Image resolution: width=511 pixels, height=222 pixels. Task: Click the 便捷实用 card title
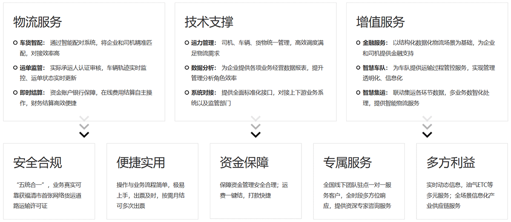coord(141,162)
